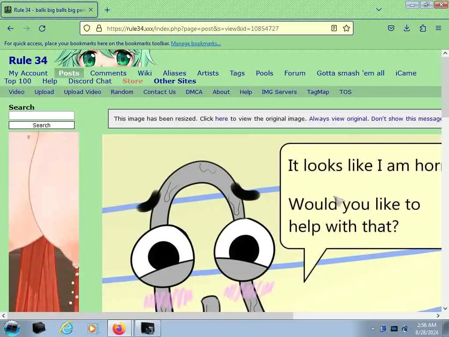Go to the Comments section
The image size is (449, 337).
pos(108,73)
